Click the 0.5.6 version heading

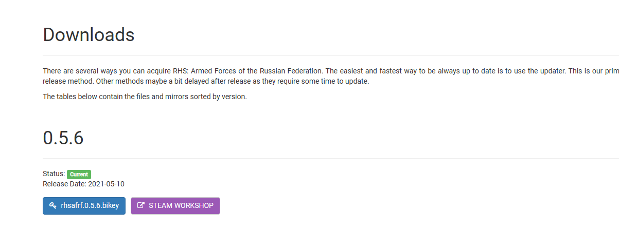tap(63, 138)
